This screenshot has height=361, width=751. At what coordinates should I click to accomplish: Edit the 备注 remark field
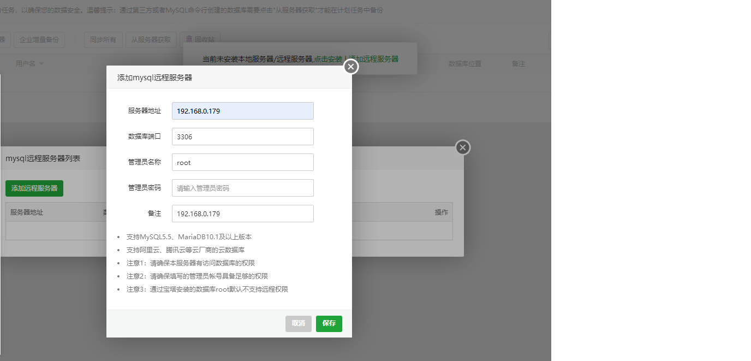point(243,214)
